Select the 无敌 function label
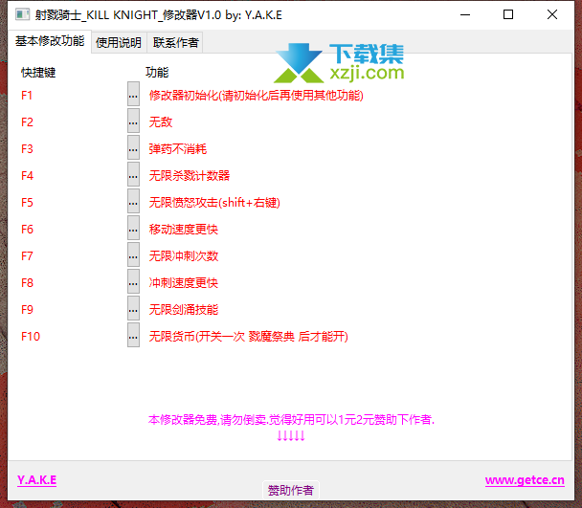 tap(161, 122)
